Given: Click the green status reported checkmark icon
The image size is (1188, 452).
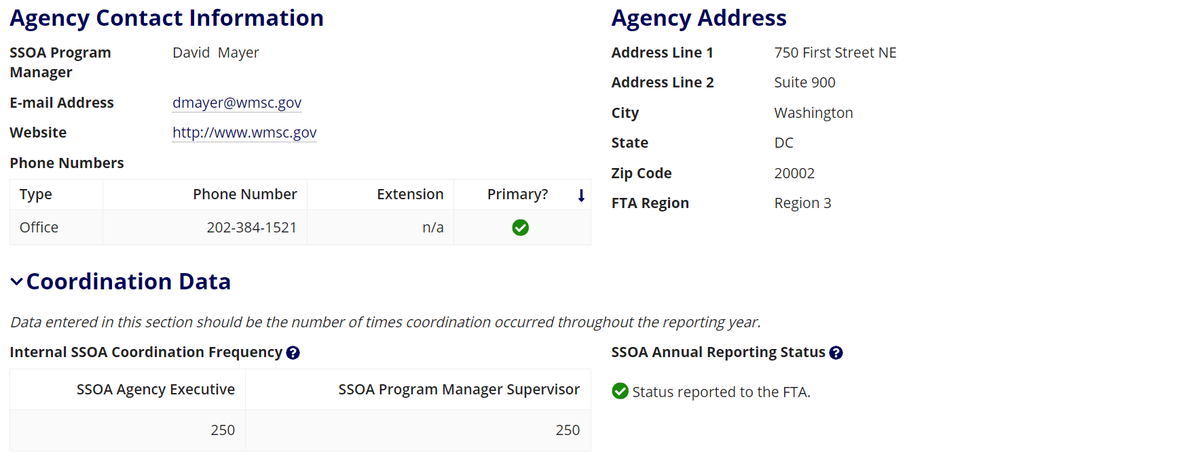Looking at the screenshot, I should [x=620, y=391].
